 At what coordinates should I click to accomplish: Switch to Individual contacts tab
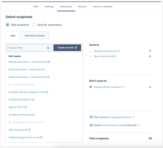34,36
